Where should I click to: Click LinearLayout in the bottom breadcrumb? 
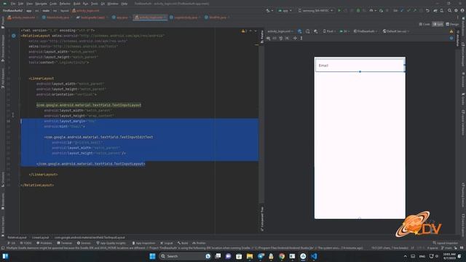(41, 237)
